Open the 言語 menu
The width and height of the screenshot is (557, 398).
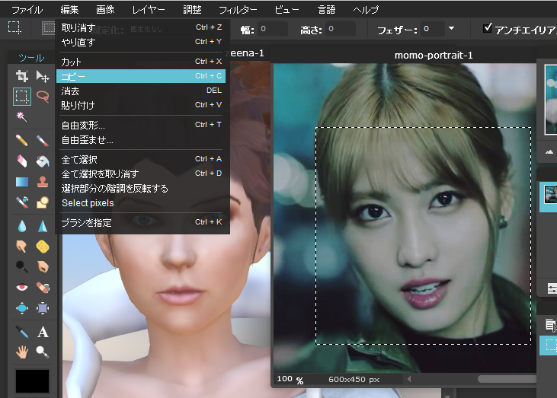(x=326, y=10)
